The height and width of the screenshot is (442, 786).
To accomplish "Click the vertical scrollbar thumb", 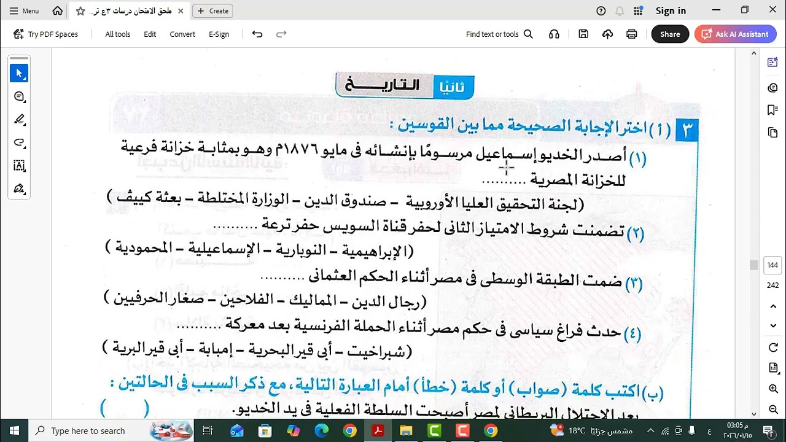I will [753, 265].
